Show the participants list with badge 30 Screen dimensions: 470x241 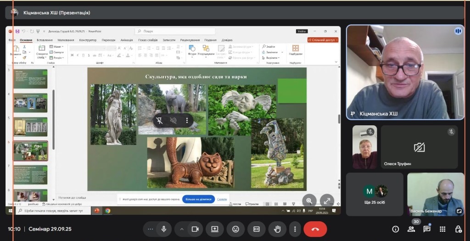(411, 229)
